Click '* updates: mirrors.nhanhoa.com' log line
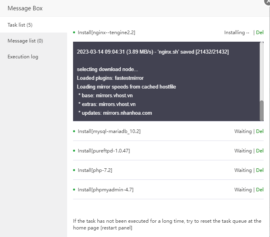Image resolution: width=270 pixels, height=237 pixels. [115, 113]
